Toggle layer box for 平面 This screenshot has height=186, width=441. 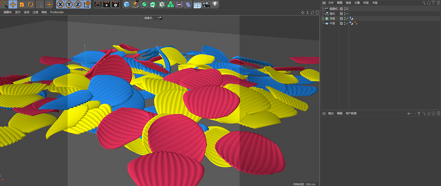pos(341,23)
